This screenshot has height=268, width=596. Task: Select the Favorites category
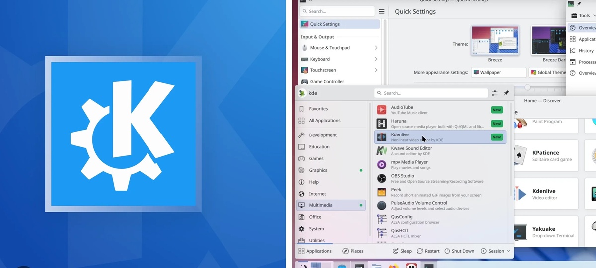point(331,109)
